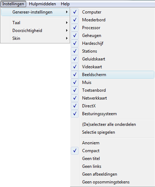Open the Hulpmiddelen menu
Viewport: 155px width, 187px height.
coord(42,4)
